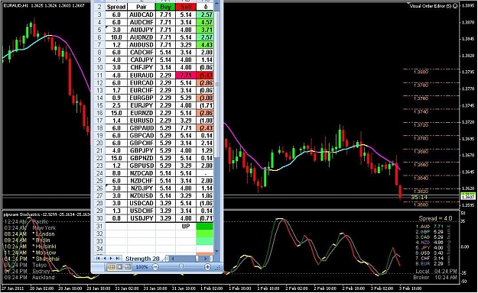Select the GBPCAD pair cell
The image size is (478, 293).
point(141,135)
